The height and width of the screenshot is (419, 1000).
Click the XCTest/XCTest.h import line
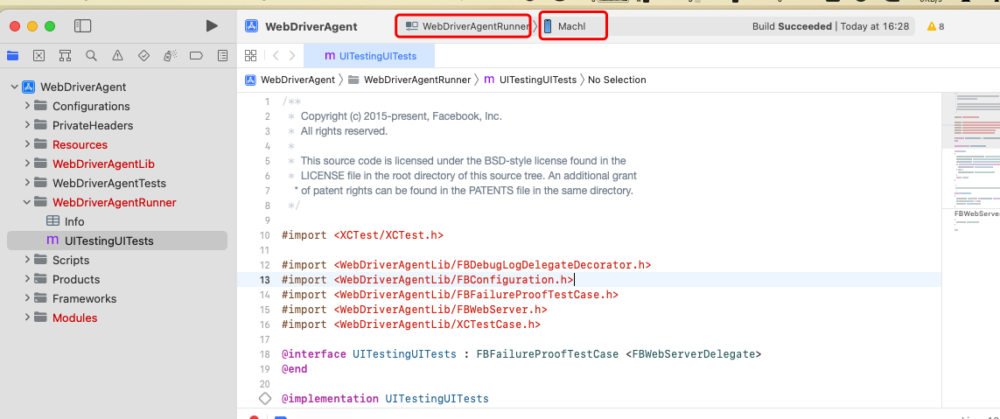click(362, 234)
